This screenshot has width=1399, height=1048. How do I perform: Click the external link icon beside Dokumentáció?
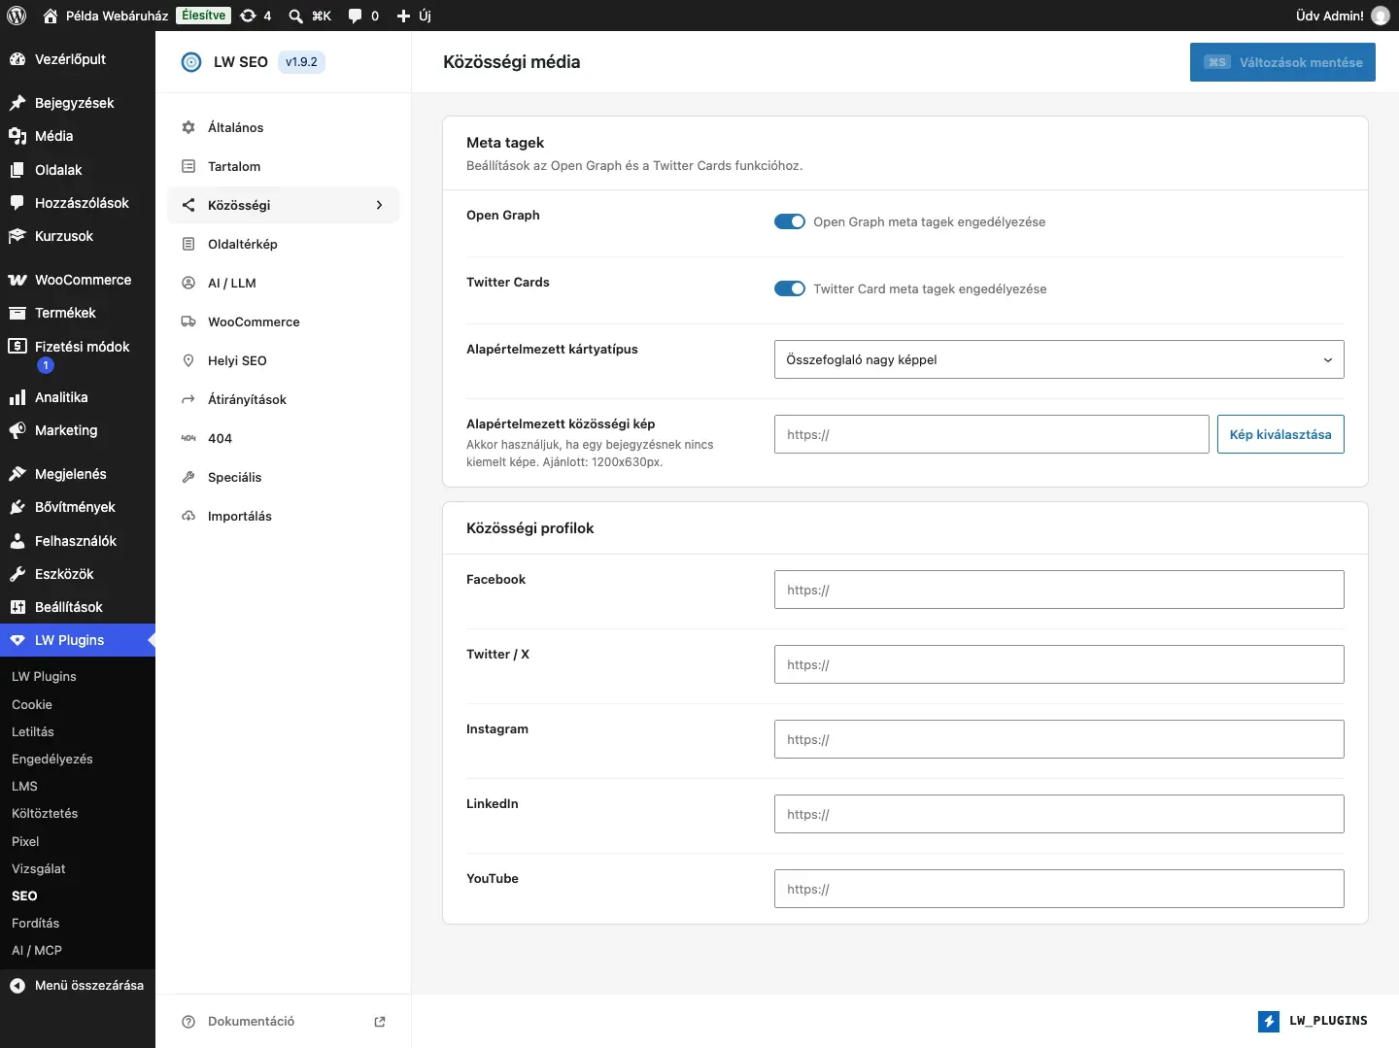click(380, 1022)
